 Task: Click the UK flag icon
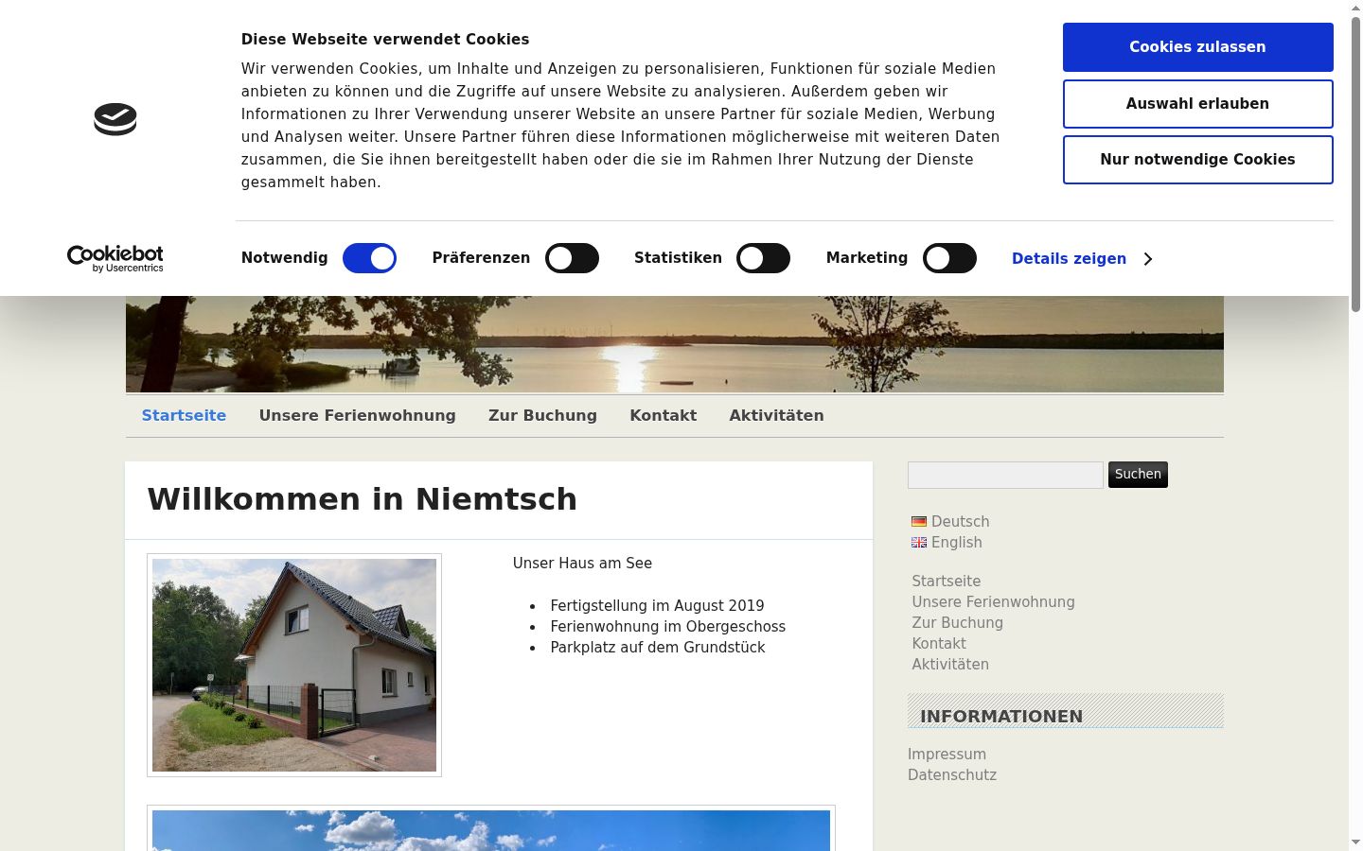tap(919, 542)
